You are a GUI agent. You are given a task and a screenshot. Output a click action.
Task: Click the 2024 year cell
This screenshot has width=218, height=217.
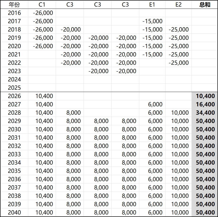(14, 79)
